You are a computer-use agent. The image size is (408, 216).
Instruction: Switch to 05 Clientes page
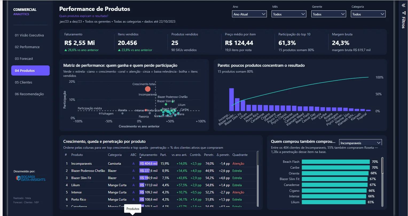[30, 82]
